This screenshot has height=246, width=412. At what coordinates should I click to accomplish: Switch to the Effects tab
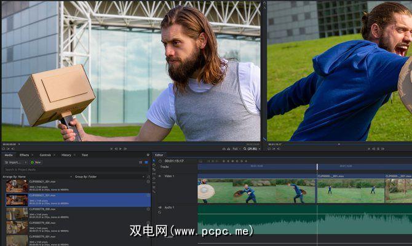click(25, 155)
